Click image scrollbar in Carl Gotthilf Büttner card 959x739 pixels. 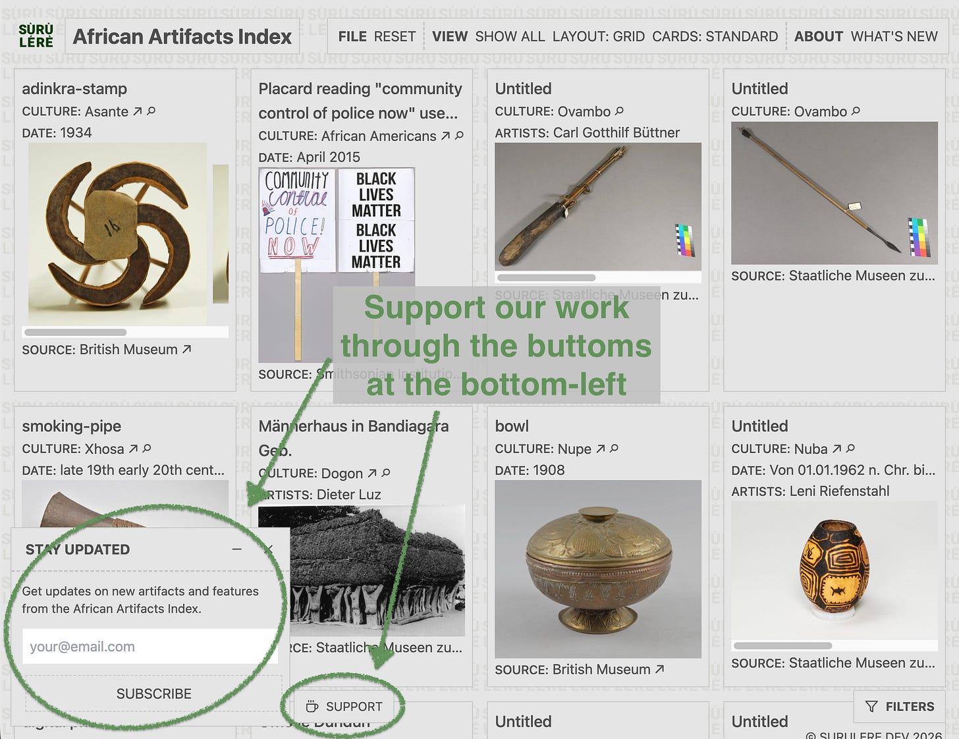pyautogui.click(x=547, y=278)
